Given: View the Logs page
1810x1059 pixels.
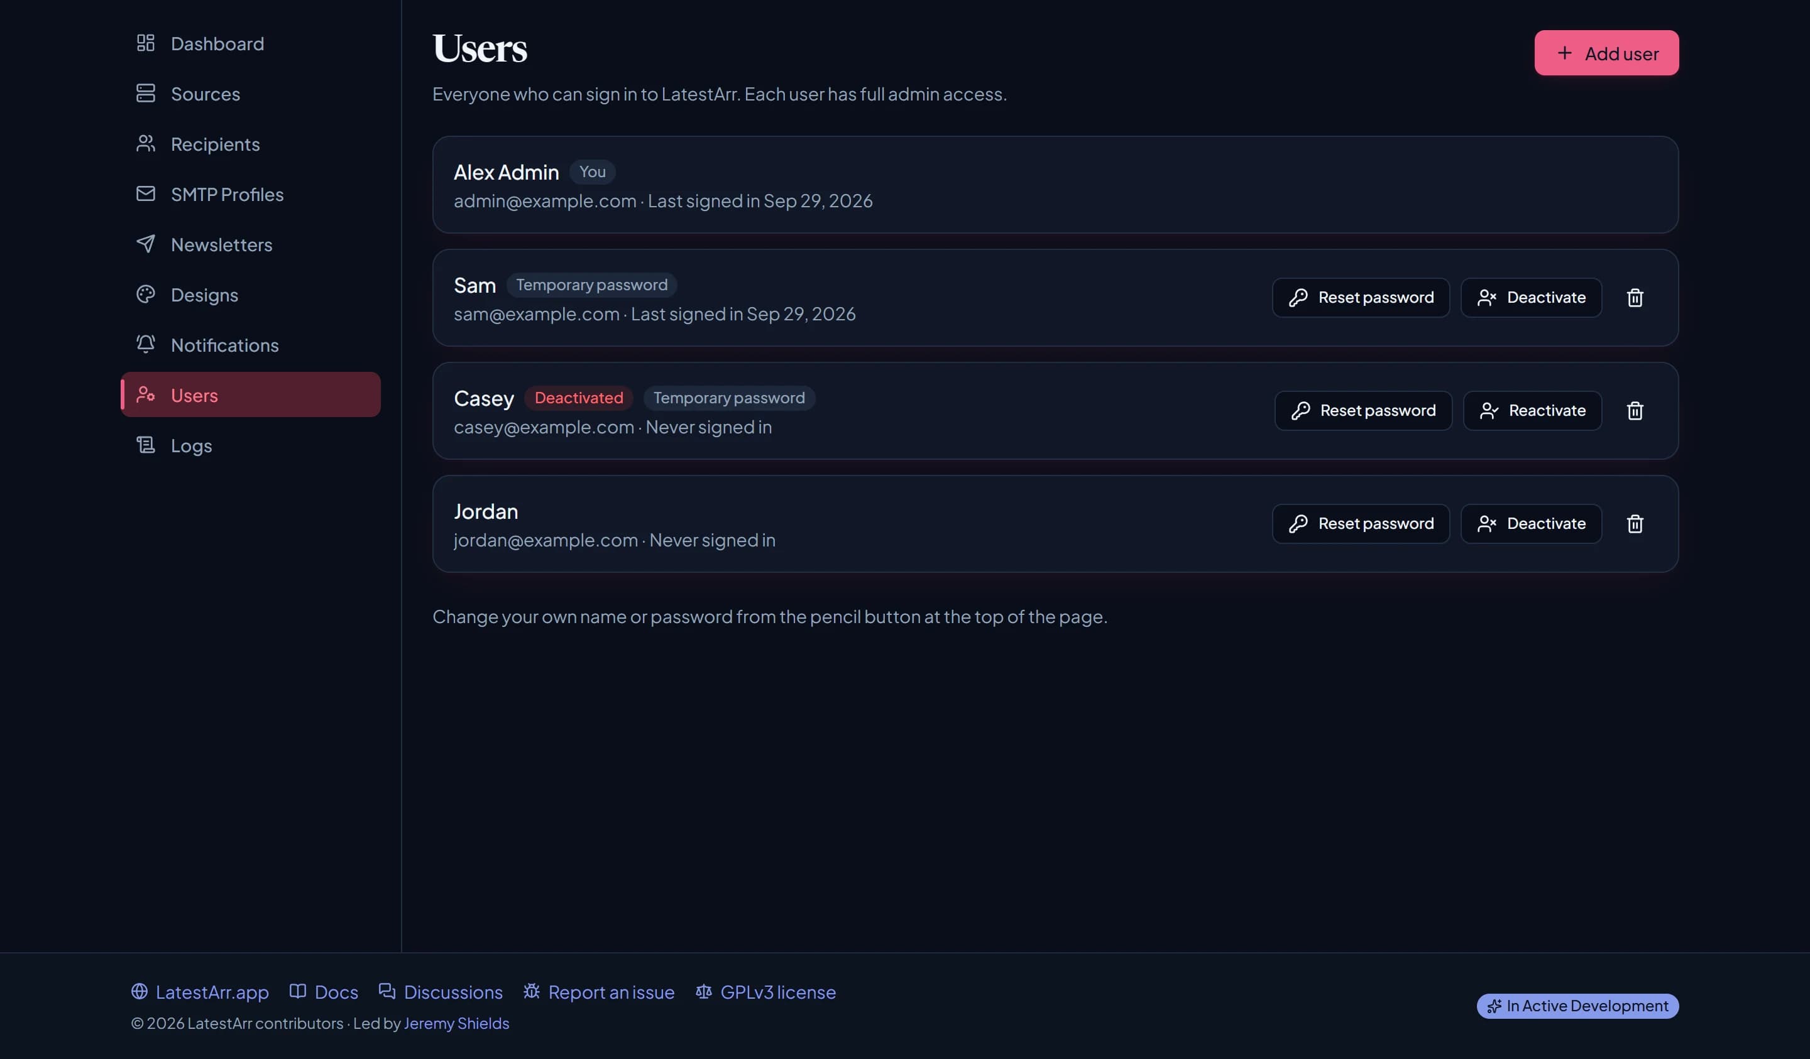Looking at the screenshot, I should tap(251, 445).
